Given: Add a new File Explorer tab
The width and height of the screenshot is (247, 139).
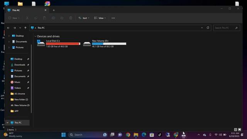Looking at the screenshot, I should pyautogui.click(x=54, y=10).
